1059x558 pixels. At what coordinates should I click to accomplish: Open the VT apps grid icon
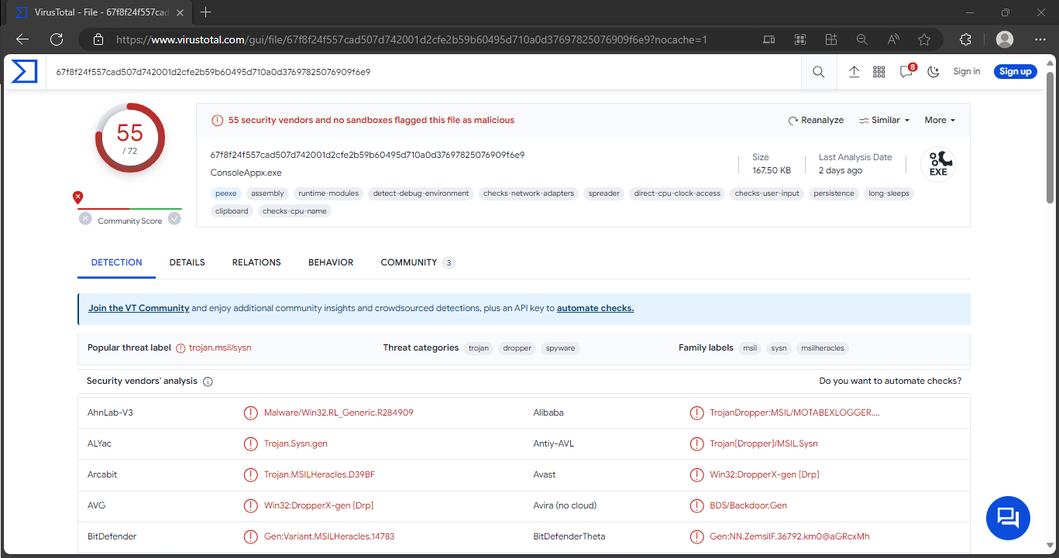click(x=878, y=71)
